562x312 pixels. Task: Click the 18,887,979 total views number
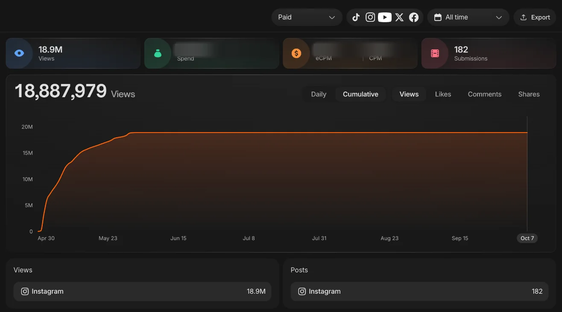coord(61,91)
